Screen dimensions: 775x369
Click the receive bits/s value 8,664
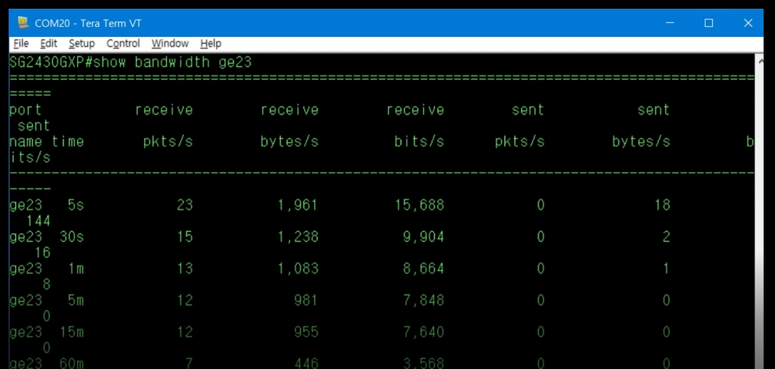click(424, 268)
